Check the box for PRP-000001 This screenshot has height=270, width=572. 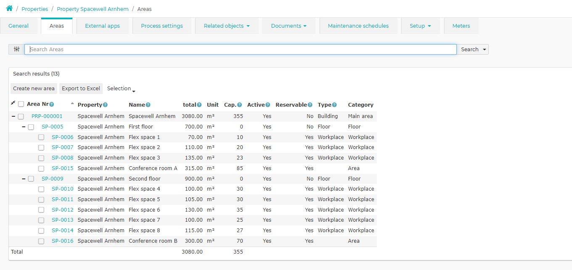pos(21,117)
